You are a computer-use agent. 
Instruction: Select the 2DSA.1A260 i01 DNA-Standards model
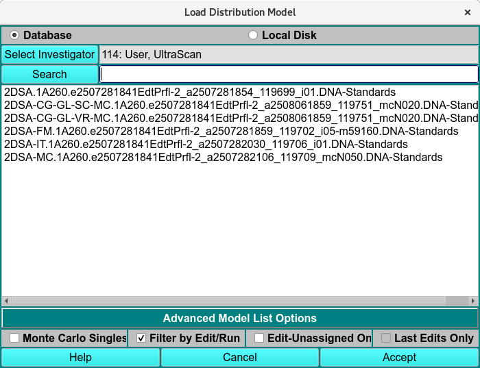tap(200, 92)
